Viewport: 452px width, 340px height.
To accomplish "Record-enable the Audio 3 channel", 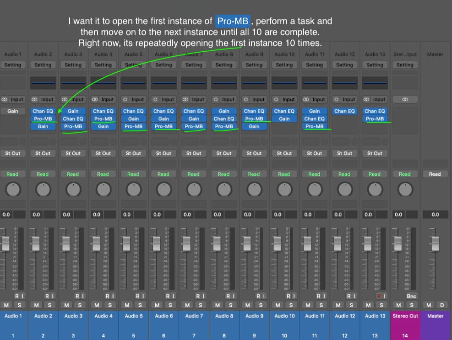I will pos(77,296).
